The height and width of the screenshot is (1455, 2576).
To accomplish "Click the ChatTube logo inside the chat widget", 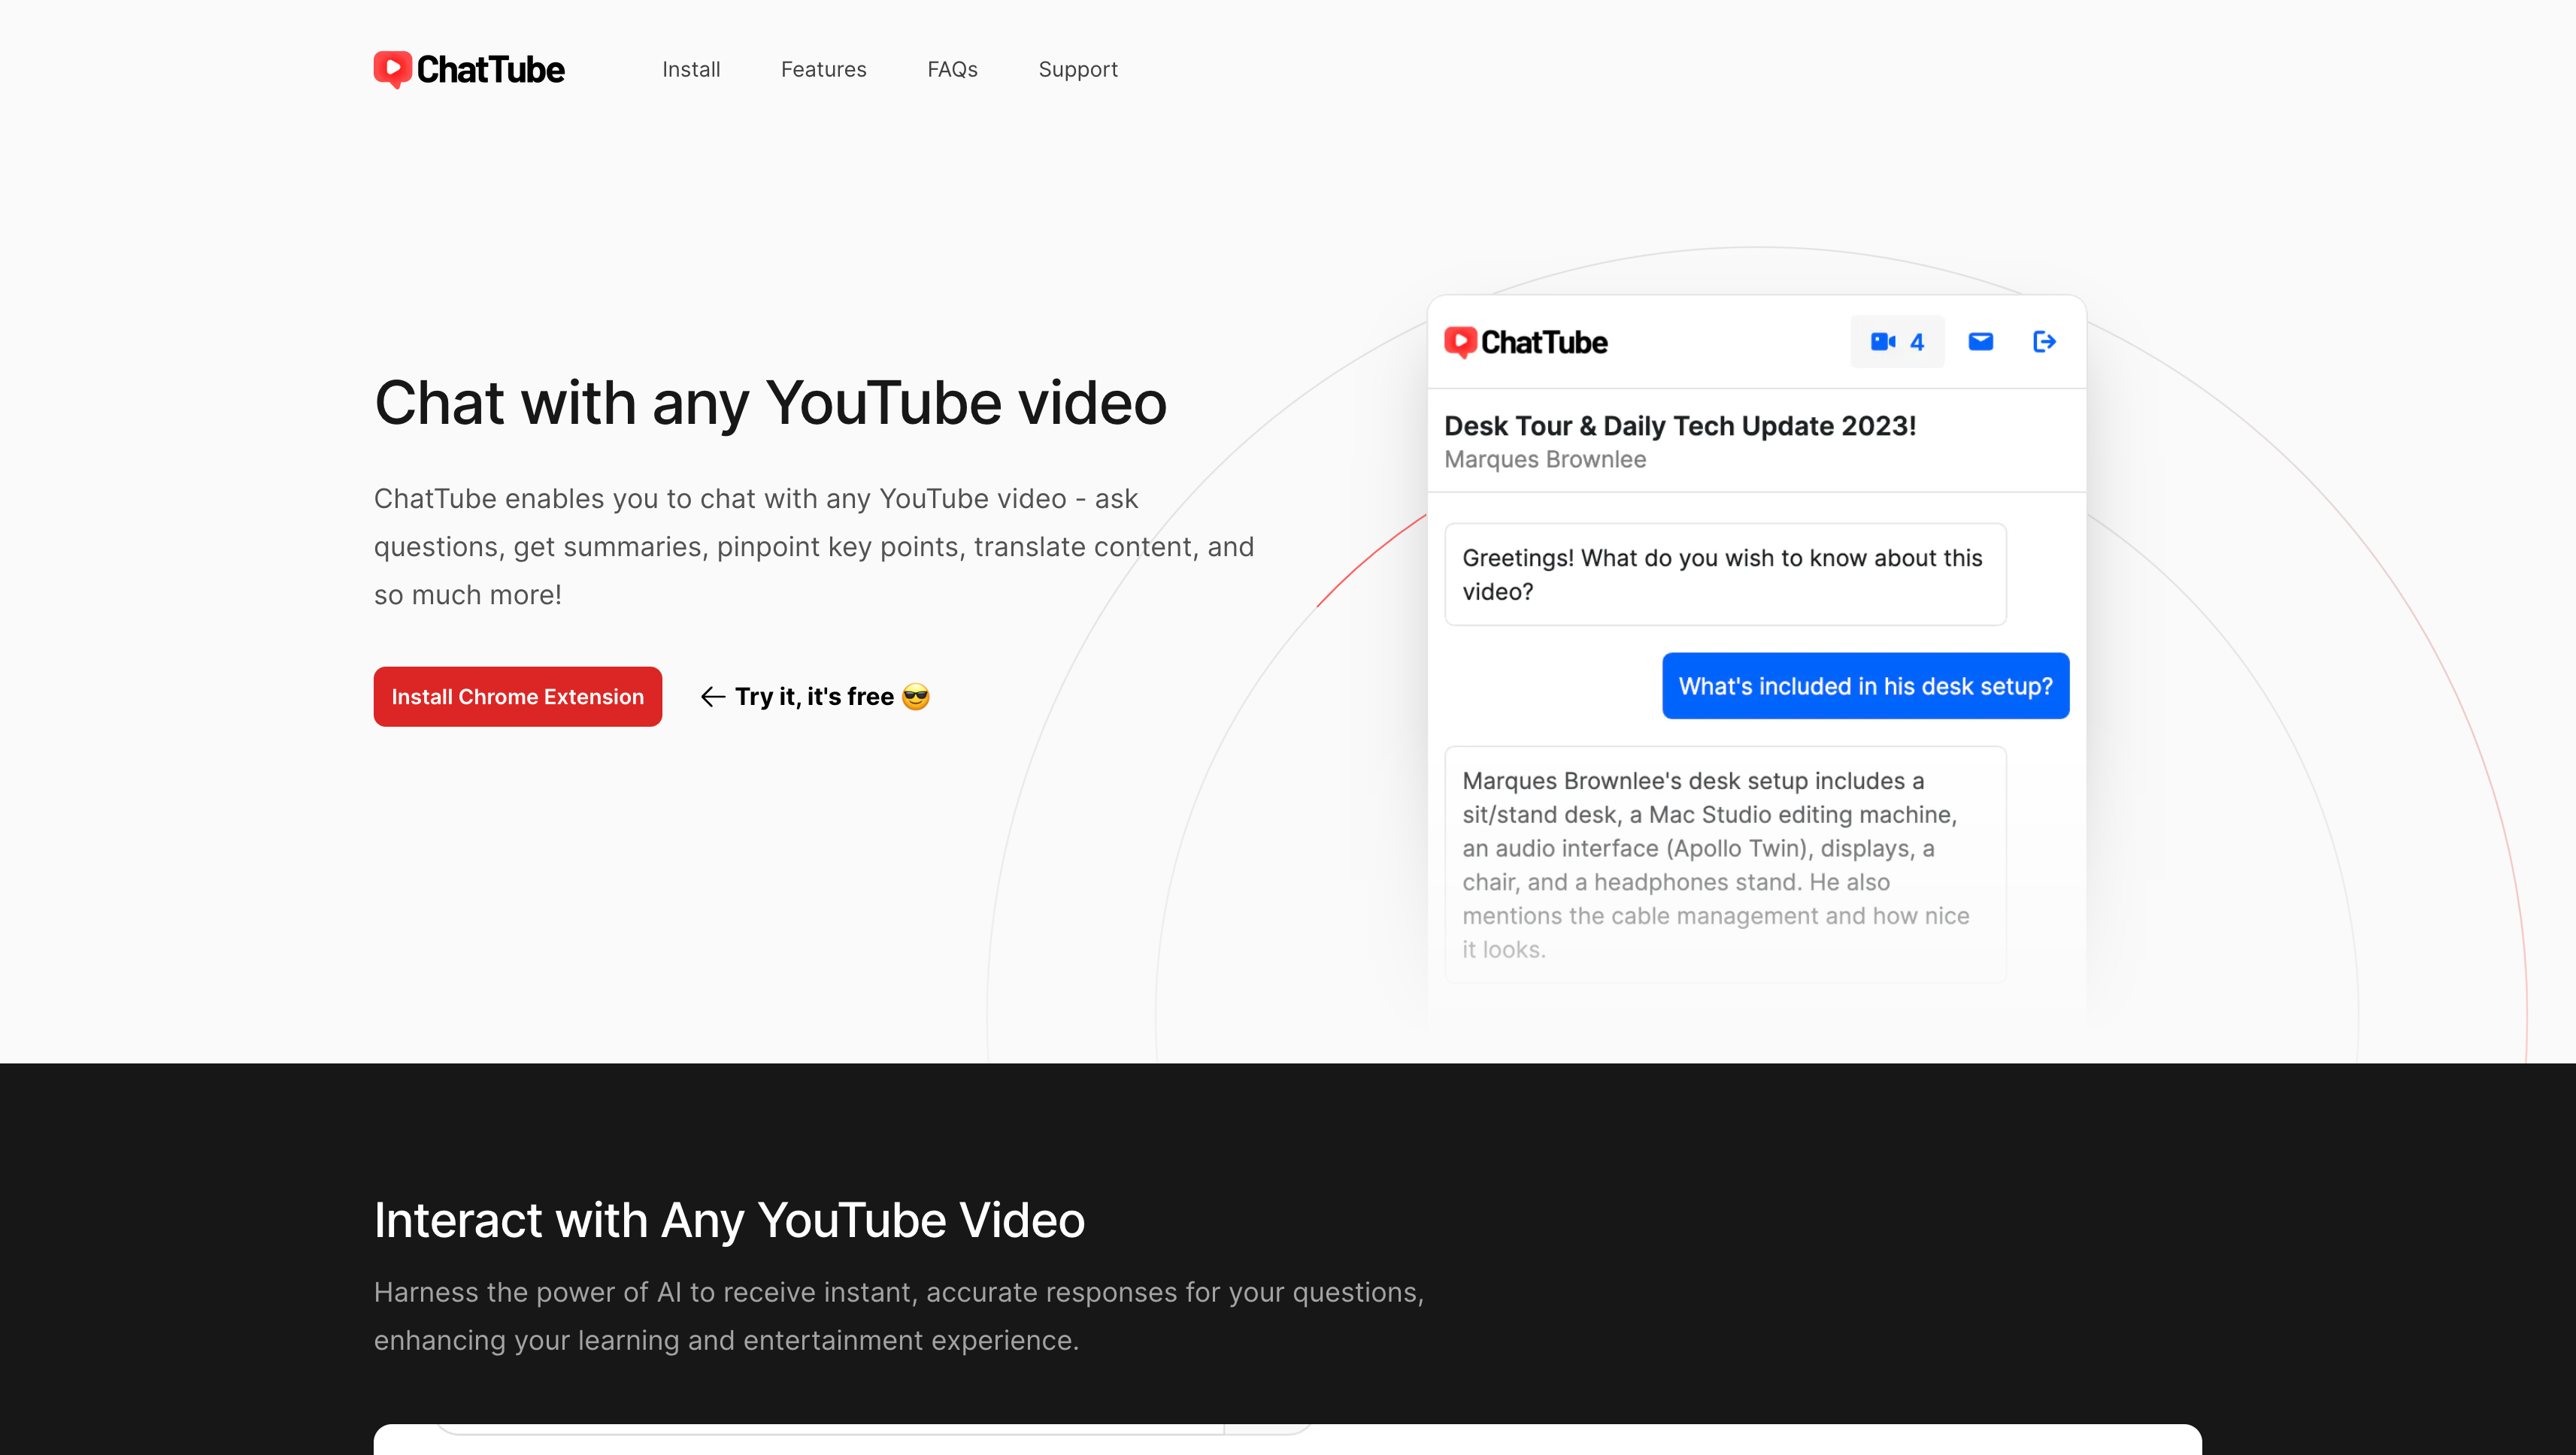I will point(1524,342).
